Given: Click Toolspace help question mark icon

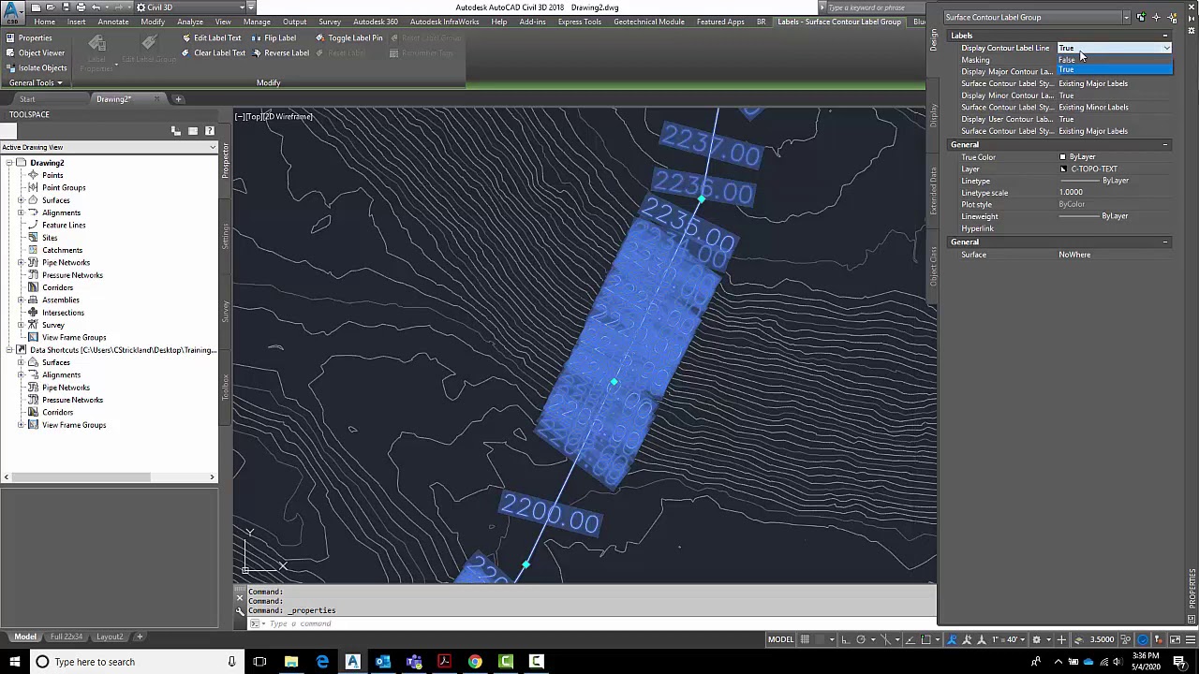Looking at the screenshot, I should pyautogui.click(x=209, y=131).
